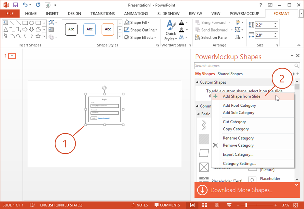Screen dimensions: 304x209
Task: Select the Right Arrow shape
Action: click(x=25, y=29)
